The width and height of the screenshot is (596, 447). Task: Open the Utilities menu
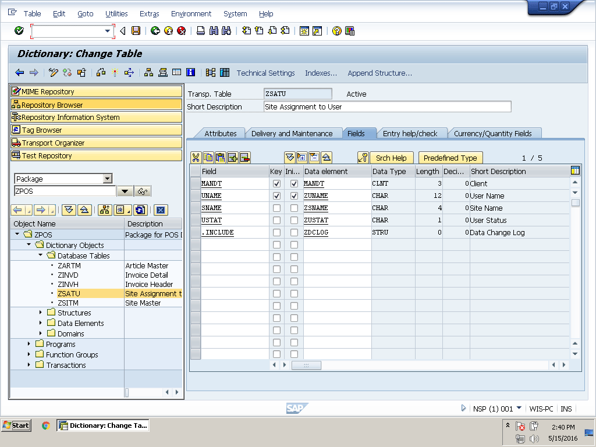point(116,14)
